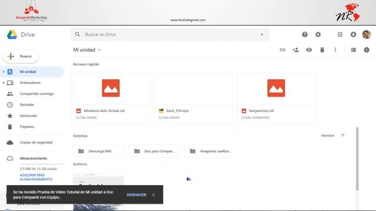376x211 pixels.
Task: Click Papelera bin icon in sidebar
Action: click(x=10, y=127)
